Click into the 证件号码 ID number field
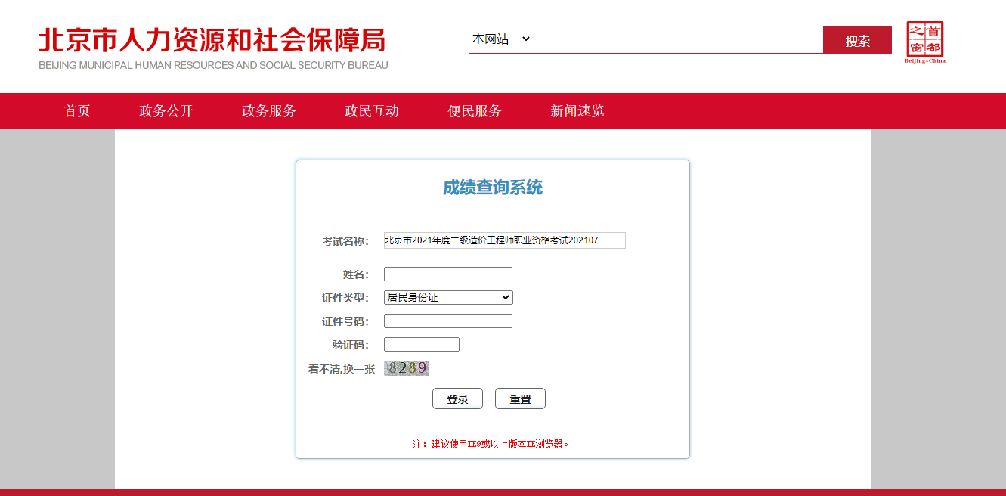1006x496 pixels. pos(448,321)
